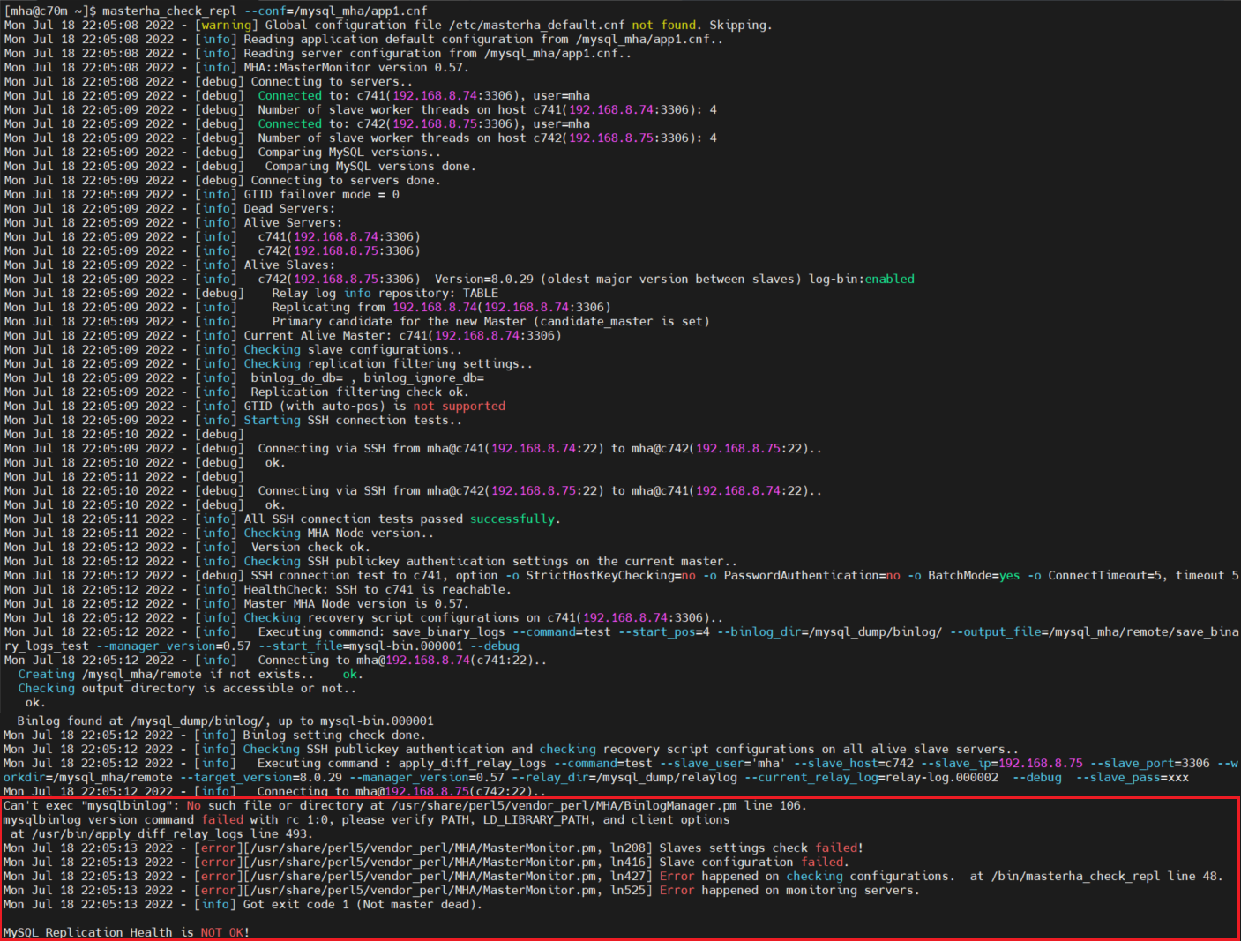
Task: Click the 'save_binary_logs' command name
Action: pyautogui.click(x=448, y=631)
